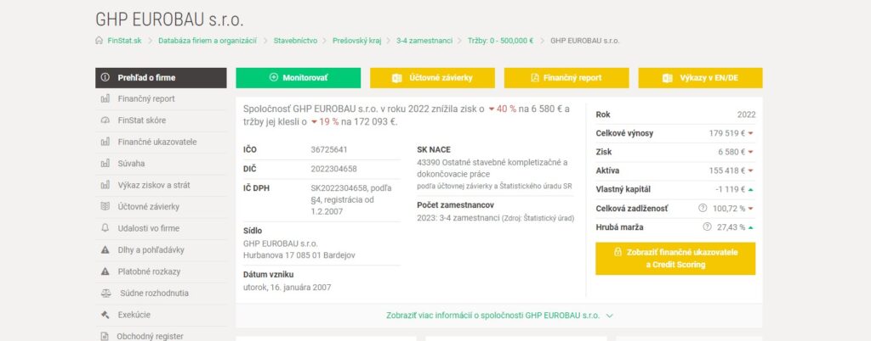Click Výkazy v EN/DE button
This screenshot has height=341, width=871.
point(701,78)
